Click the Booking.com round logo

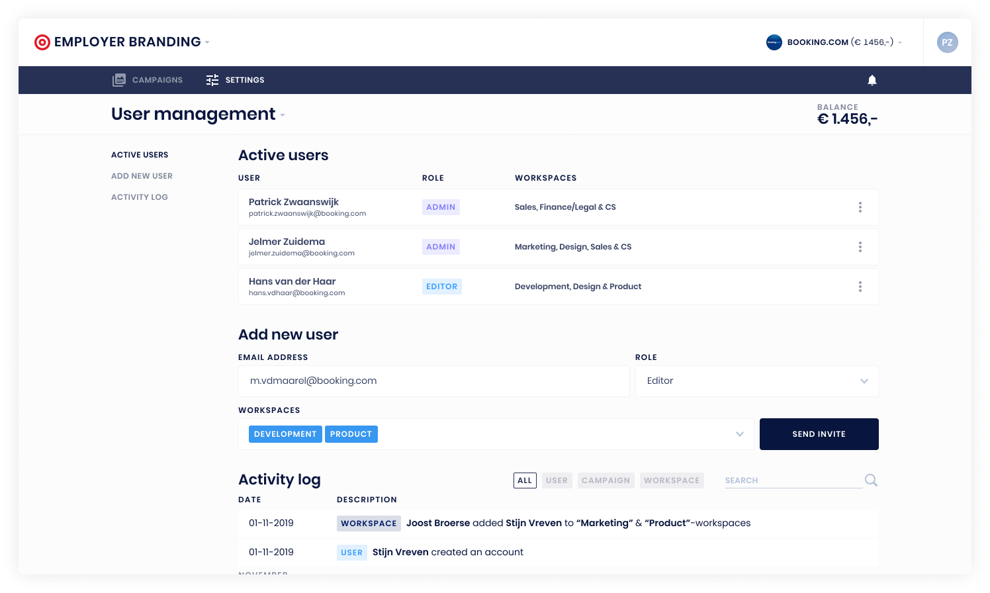pos(774,42)
